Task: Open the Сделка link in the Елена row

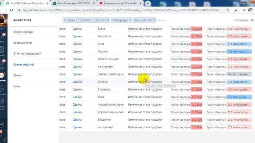Action: pos(77,29)
